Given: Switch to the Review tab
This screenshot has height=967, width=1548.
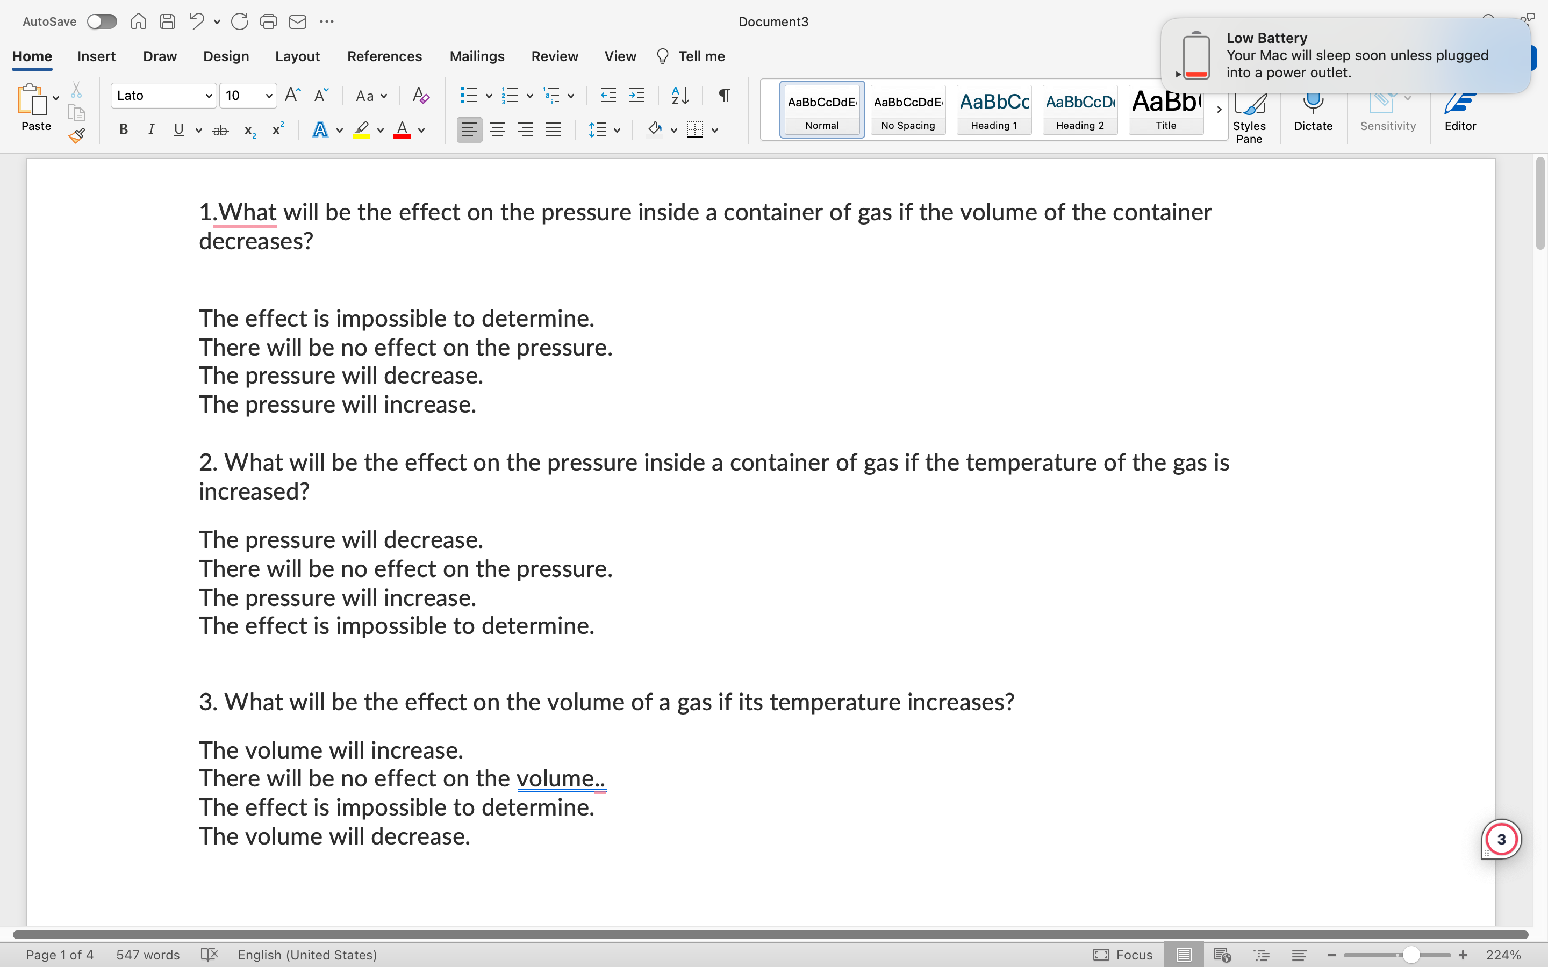Looking at the screenshot, I should pos(554,56).
